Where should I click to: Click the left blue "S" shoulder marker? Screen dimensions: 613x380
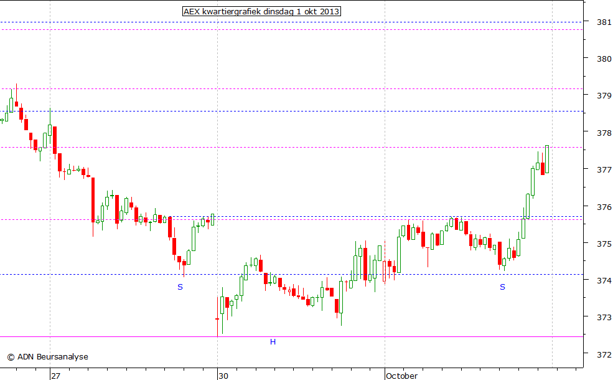click(x=180, y=287)
